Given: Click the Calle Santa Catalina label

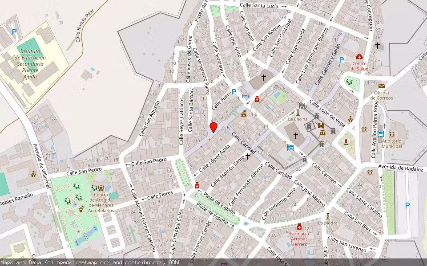Looking at the screenshot, I should [x=364, y=203].
